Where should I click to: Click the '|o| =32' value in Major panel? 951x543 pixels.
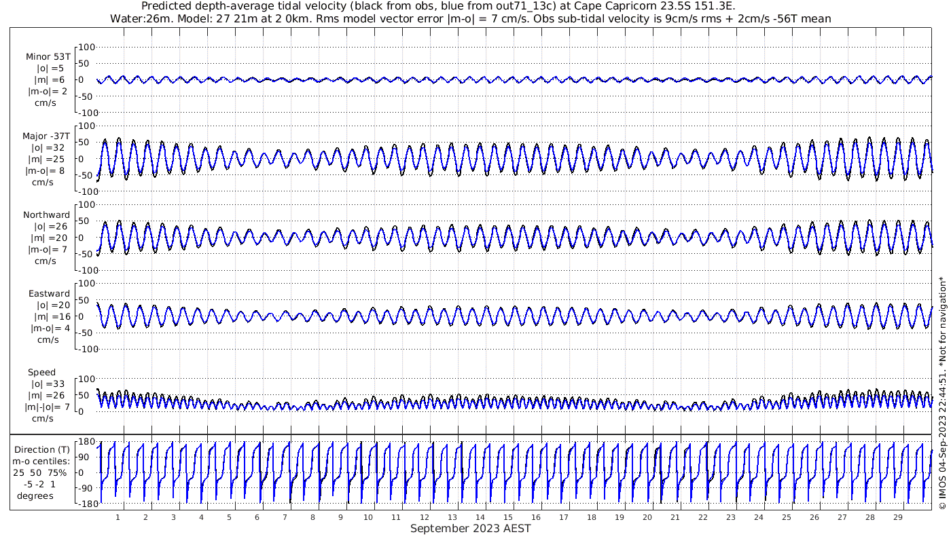coord(48,147)
